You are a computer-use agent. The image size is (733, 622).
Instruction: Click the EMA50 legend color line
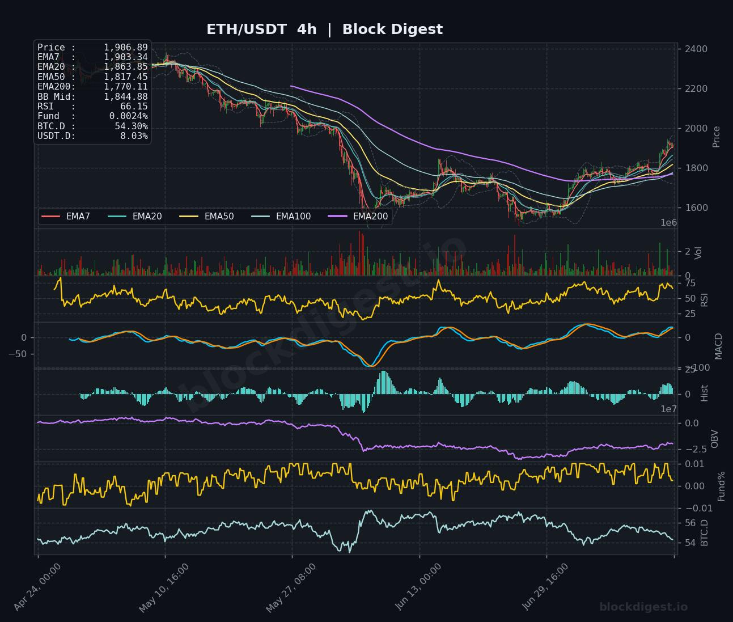(x=189, y=217)
